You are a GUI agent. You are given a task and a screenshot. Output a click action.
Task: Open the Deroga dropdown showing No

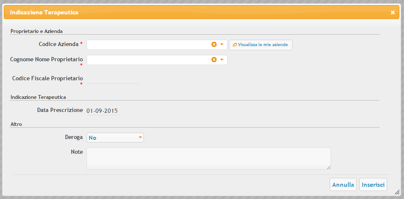(115, 138)
